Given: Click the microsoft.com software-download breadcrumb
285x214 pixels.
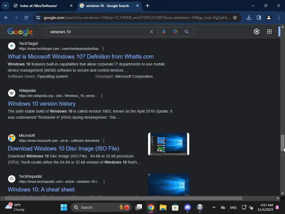Looking at the screenshot, I should click(x=59, y=141).
